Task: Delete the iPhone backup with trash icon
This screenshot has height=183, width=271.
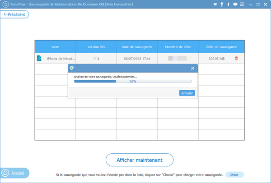Action: click(x=236, y=59)
